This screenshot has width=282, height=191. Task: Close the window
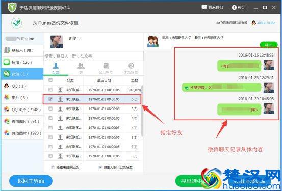pyautogui.click(x=274, y=7)
